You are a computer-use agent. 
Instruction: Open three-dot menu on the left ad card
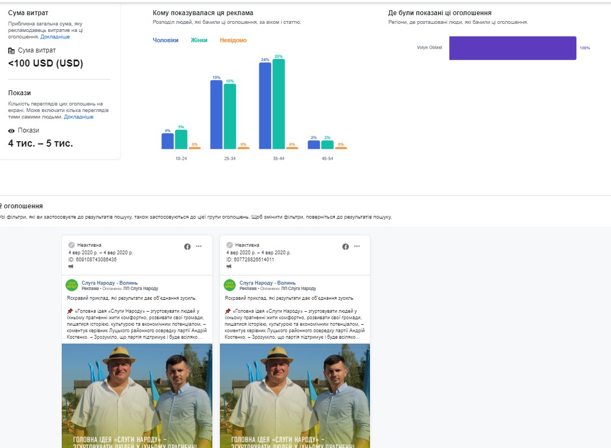click(199, 247)
